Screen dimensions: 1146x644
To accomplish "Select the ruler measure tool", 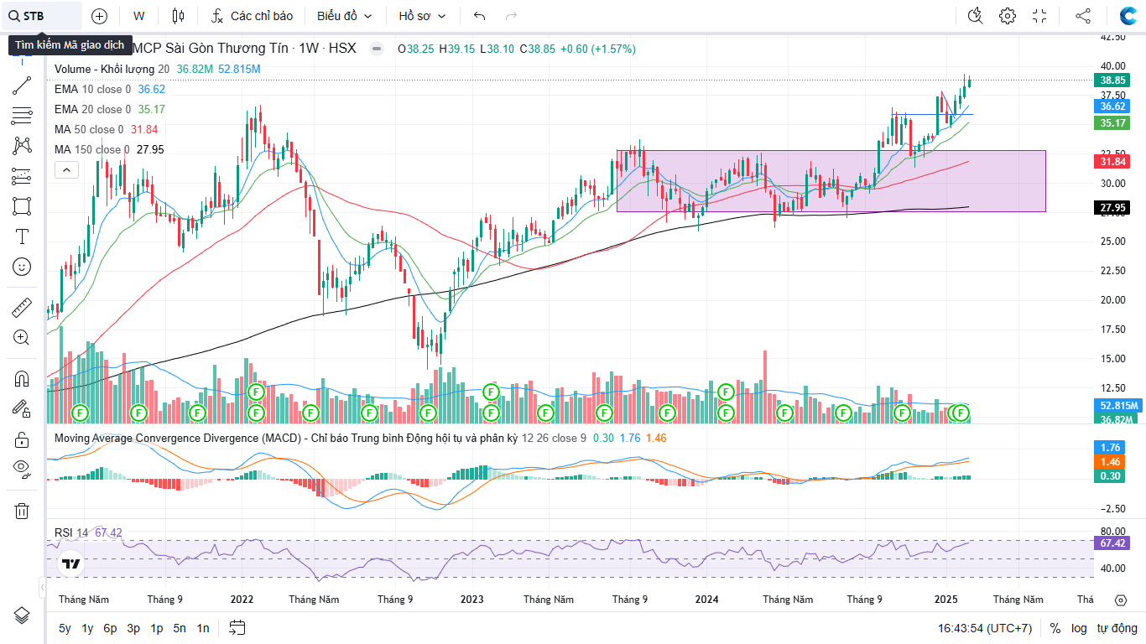I will (x=22, y=308).
